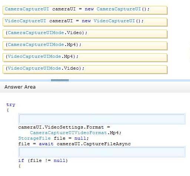Click CameraCaptureUIVideoFormat.Mp4 text
The image size is (190, 176).
click(76, 133)
